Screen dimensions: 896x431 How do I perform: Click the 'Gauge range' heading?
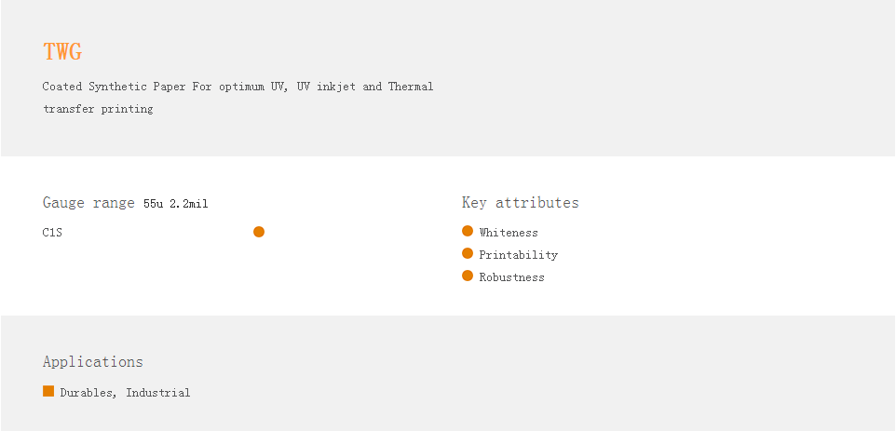[88, 203]
